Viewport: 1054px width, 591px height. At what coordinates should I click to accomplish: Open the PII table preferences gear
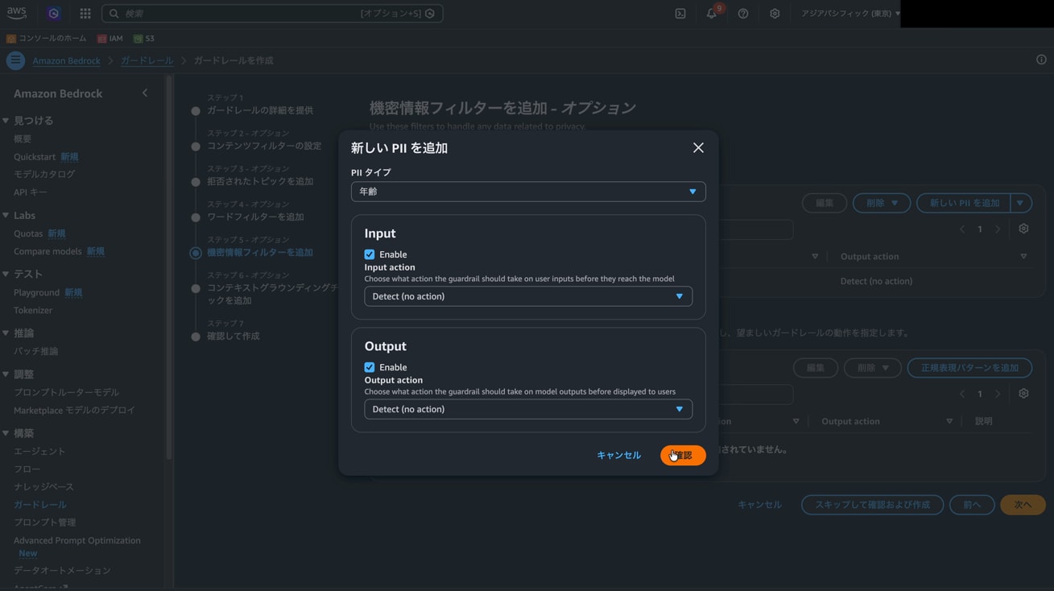(x=1023, y=229)
